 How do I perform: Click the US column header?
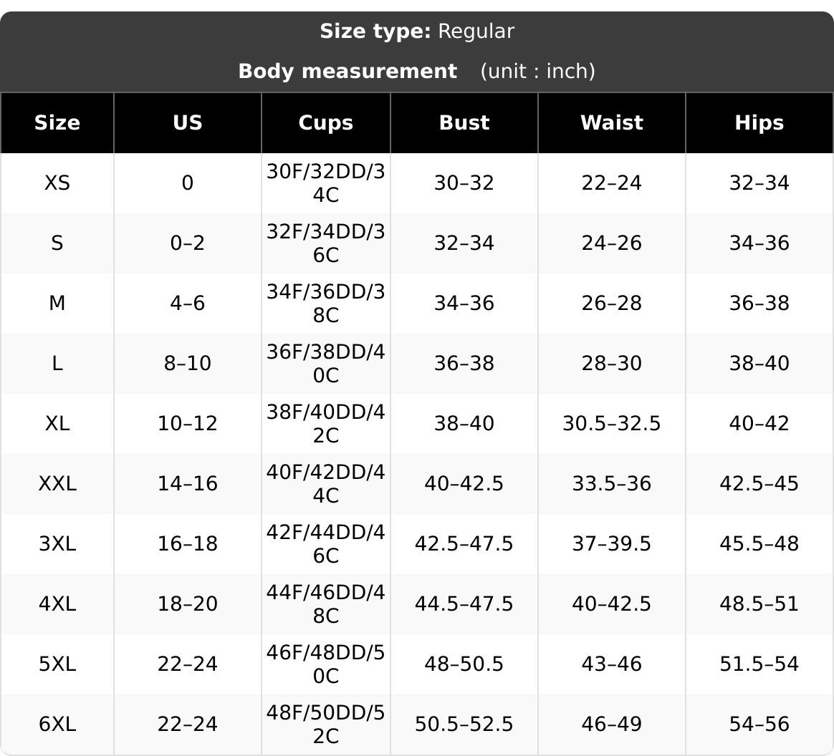187,122
